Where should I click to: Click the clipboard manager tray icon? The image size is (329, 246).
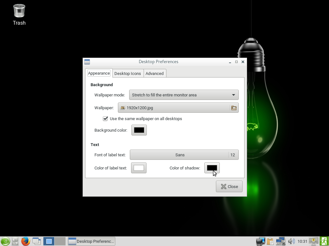coord(270,241)
